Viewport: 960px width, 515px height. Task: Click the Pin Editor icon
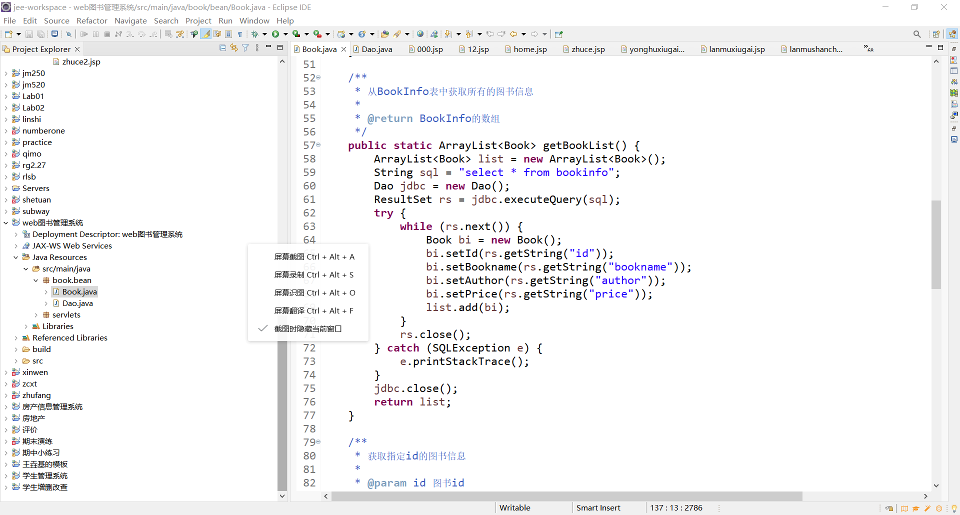pyautogui.click(x=559, y=34)
